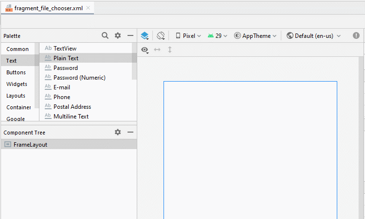The width and height of the screenshot is (365, 219).
Task: Open the AppTheme theme dropdown
Action: coord(255,36)
